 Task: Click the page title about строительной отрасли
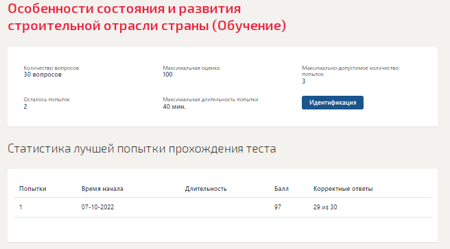147,17
